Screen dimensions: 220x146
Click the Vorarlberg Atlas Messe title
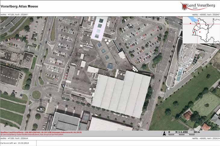point(19,6)
